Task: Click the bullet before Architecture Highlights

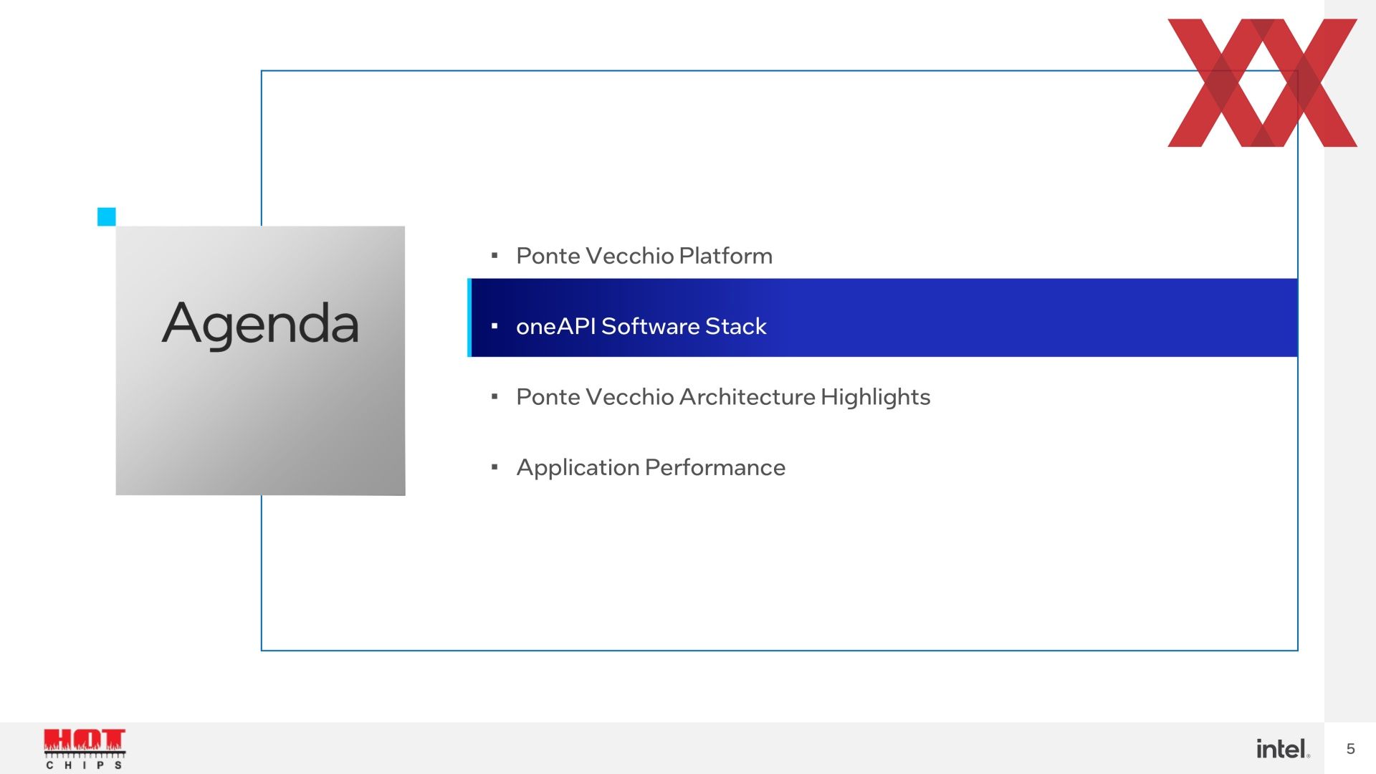Action: point(494,396)
